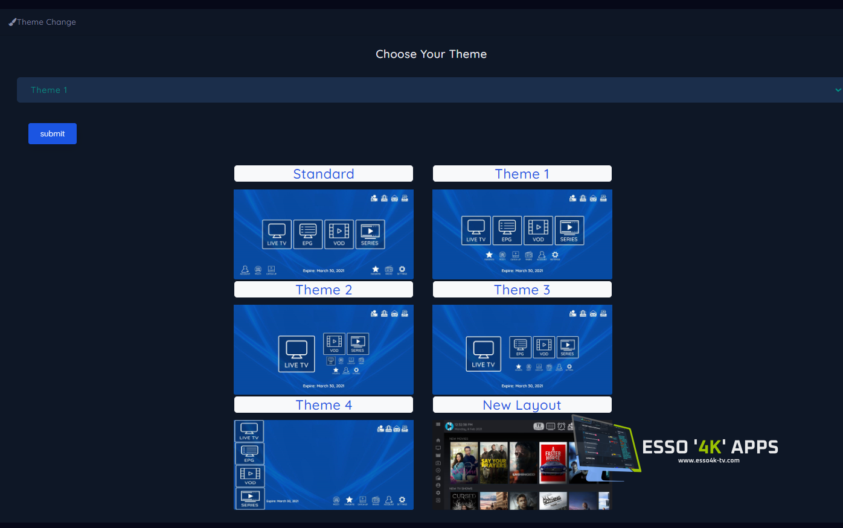This screenshot has height=528, width=843.
Task: Click the EPG icon in Theme 4 preview
Action: 249,454
